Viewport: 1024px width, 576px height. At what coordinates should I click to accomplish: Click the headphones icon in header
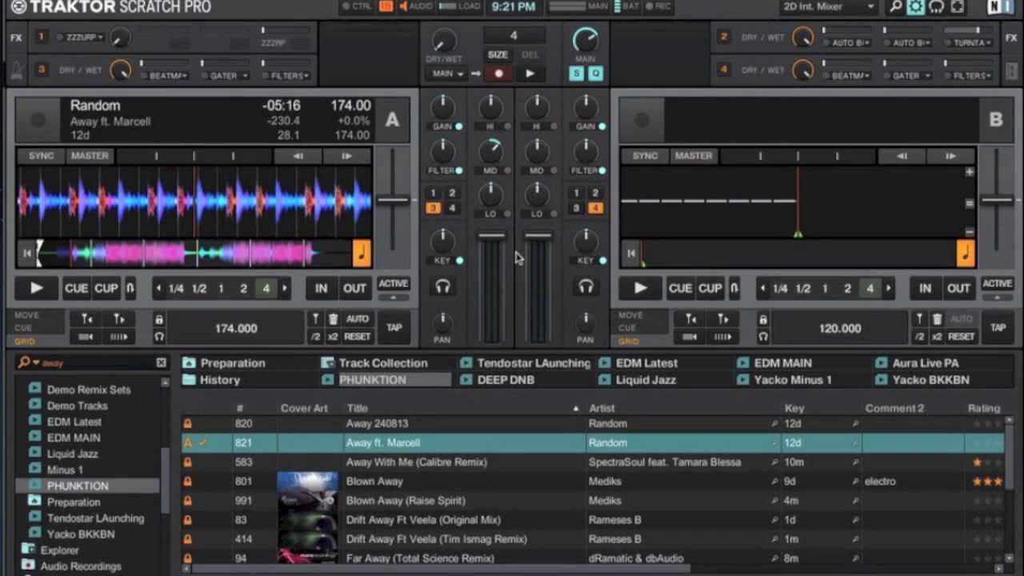(x=937, y=7)
